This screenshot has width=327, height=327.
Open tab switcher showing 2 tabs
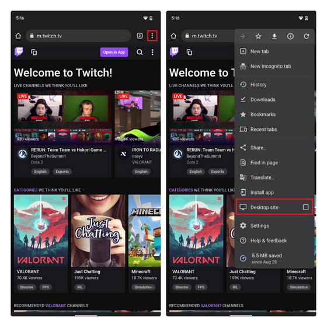pos(140,36)
